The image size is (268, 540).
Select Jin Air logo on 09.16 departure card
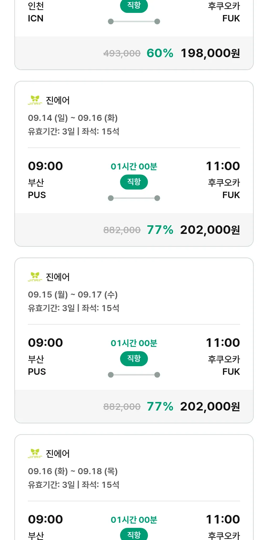35,453
